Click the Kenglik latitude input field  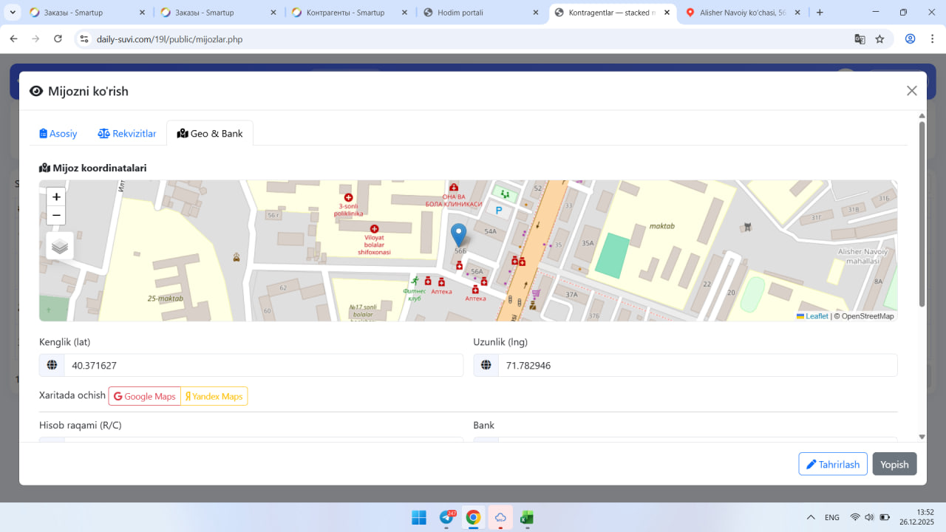pyautogui.click(x=263, y=365)
